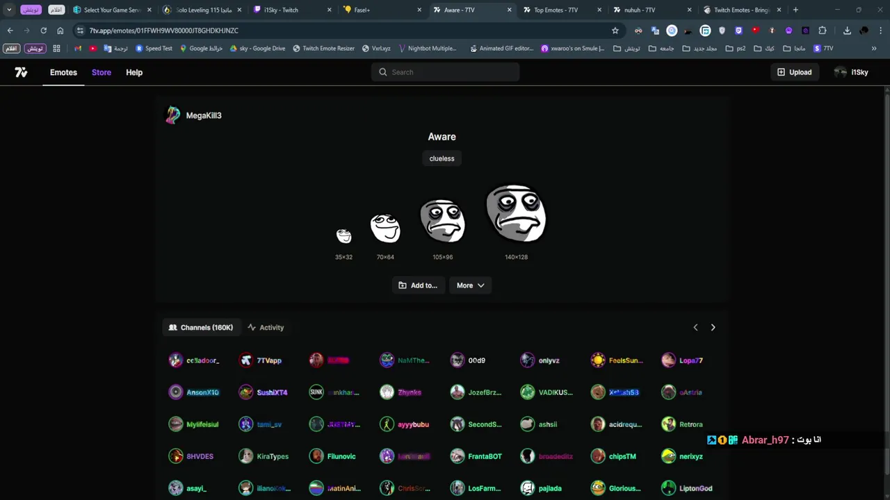Click the address bar URL
The image size is (890, 500).
[x=164, y=31]
